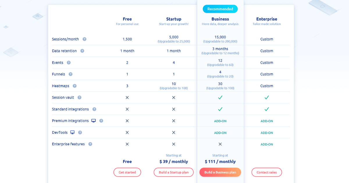This screenshot has height=183, width=349.
Task: Click the help icon next to Funnels
Action: pos(70,74)
